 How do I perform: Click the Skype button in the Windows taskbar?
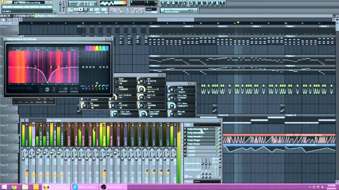pyautogui.click(x=84, y=187)
